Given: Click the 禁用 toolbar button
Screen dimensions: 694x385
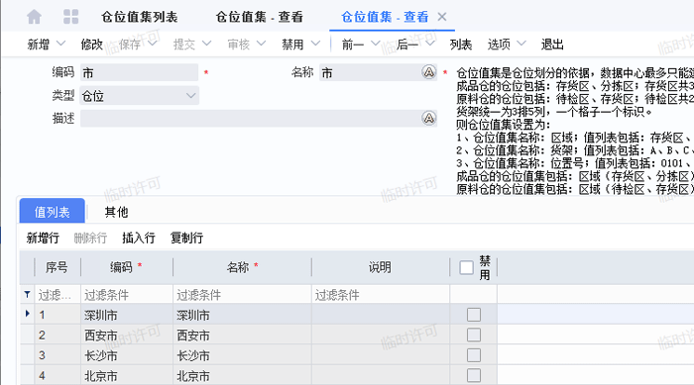Looking at the screenshot, I should coord(292,45).
